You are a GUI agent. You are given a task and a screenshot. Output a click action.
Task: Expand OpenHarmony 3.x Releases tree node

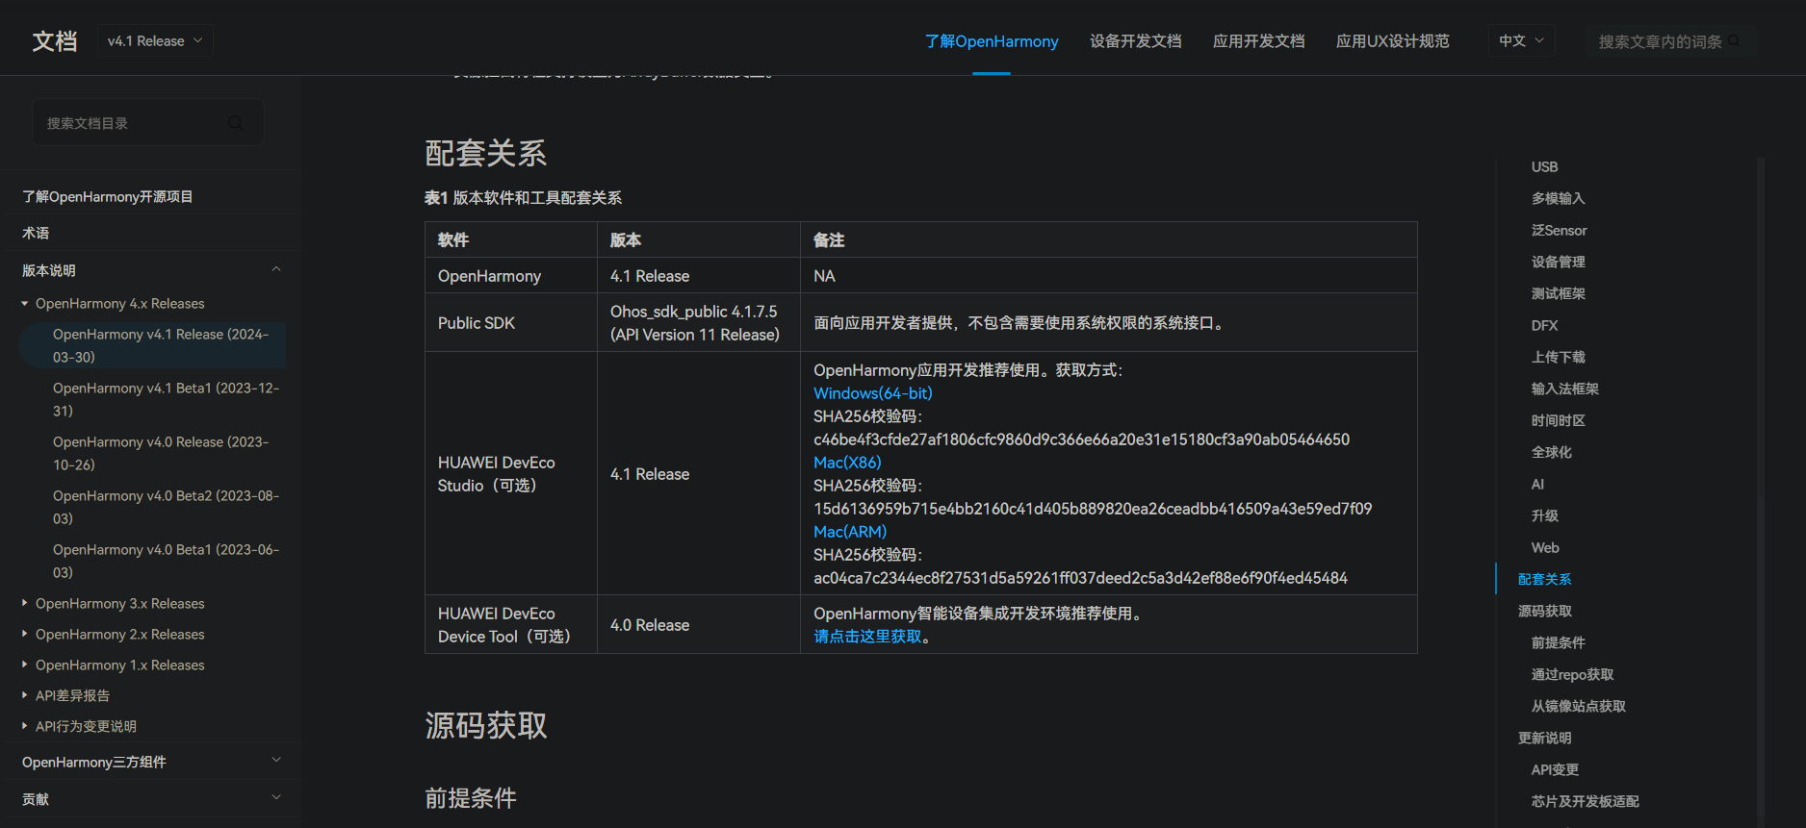click(x=25, y=603)
